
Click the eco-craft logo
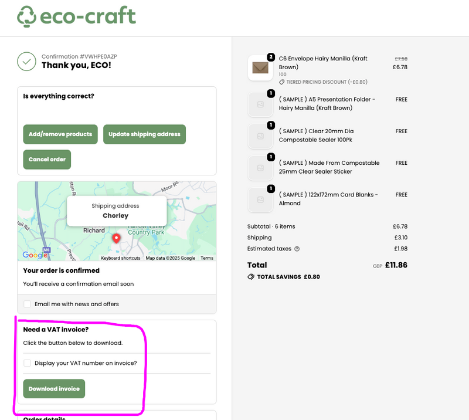point(76,16)
